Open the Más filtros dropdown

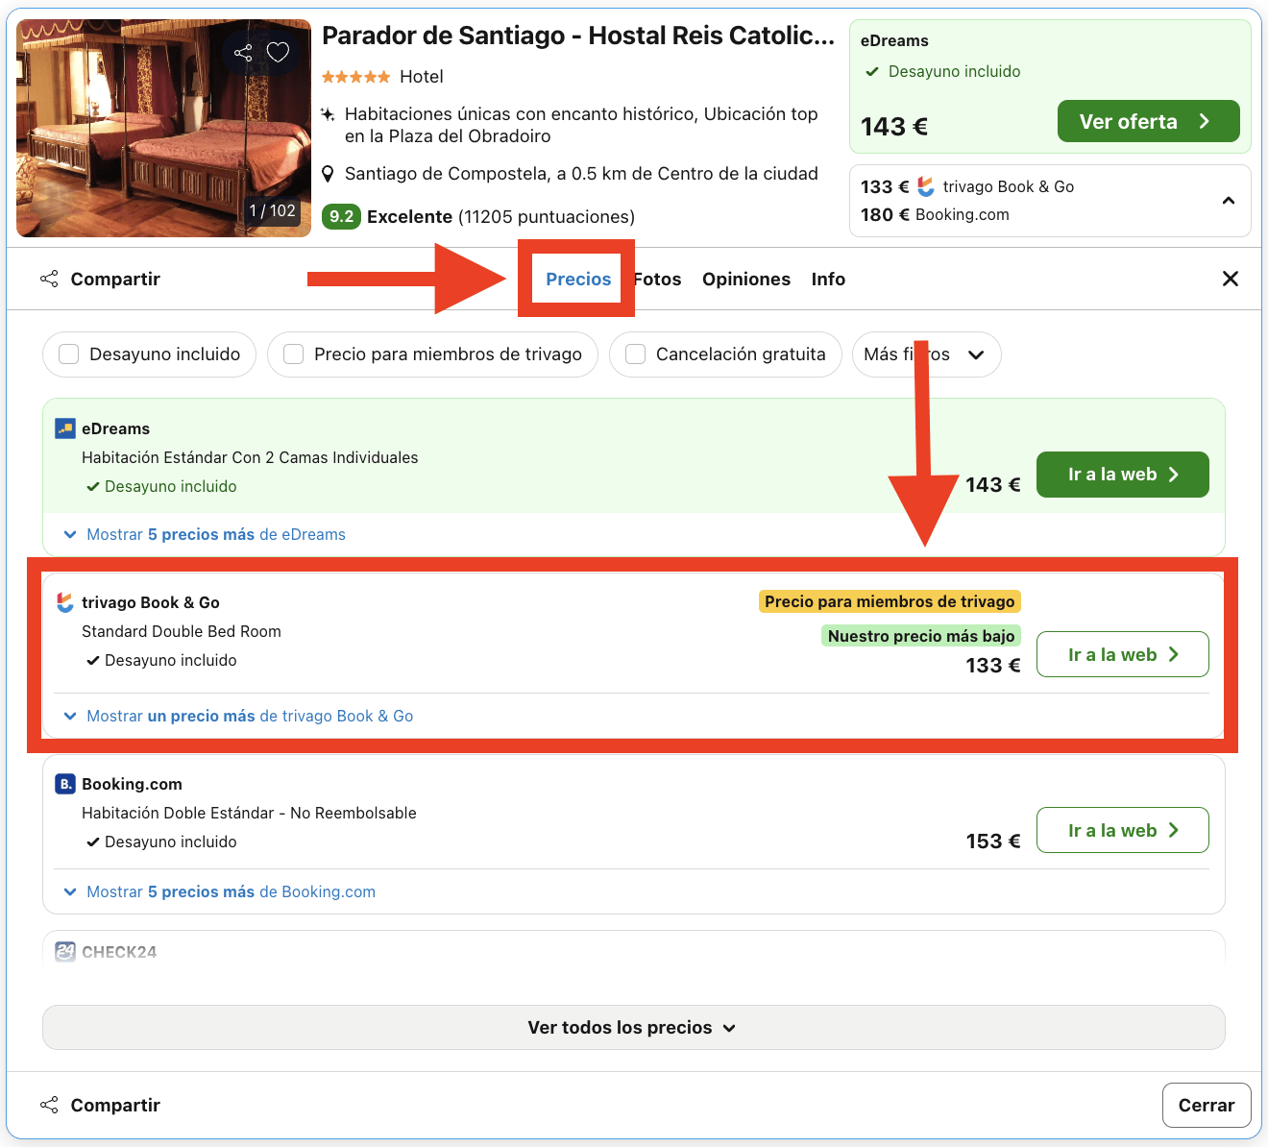click(925, 354)
